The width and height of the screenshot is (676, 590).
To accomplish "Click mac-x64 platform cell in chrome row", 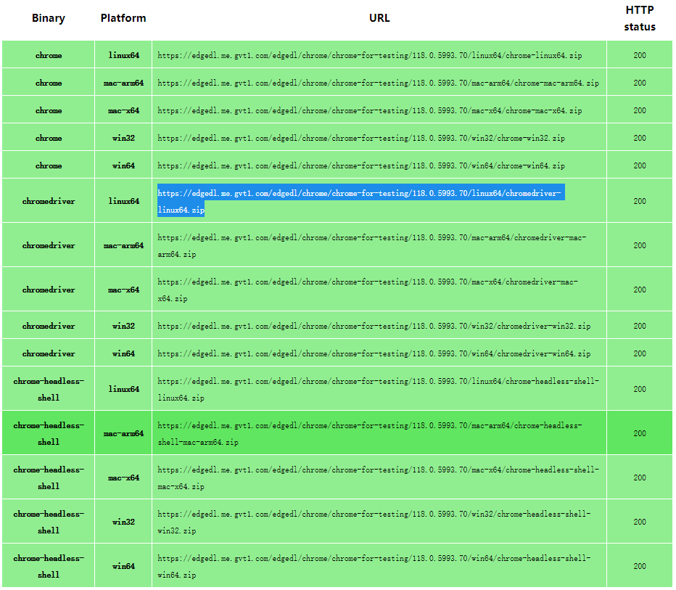I will pos(123,110).
